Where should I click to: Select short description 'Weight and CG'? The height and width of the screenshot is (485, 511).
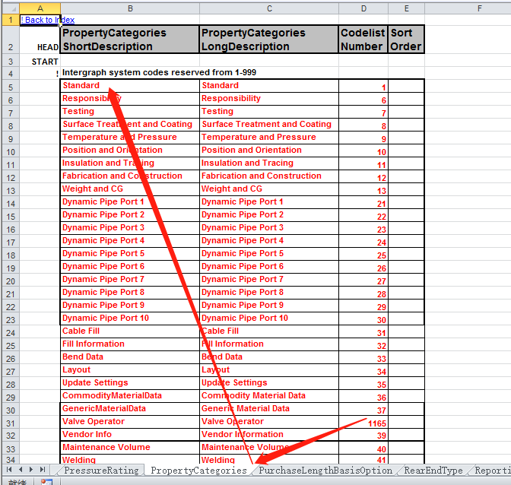point(130,189)
